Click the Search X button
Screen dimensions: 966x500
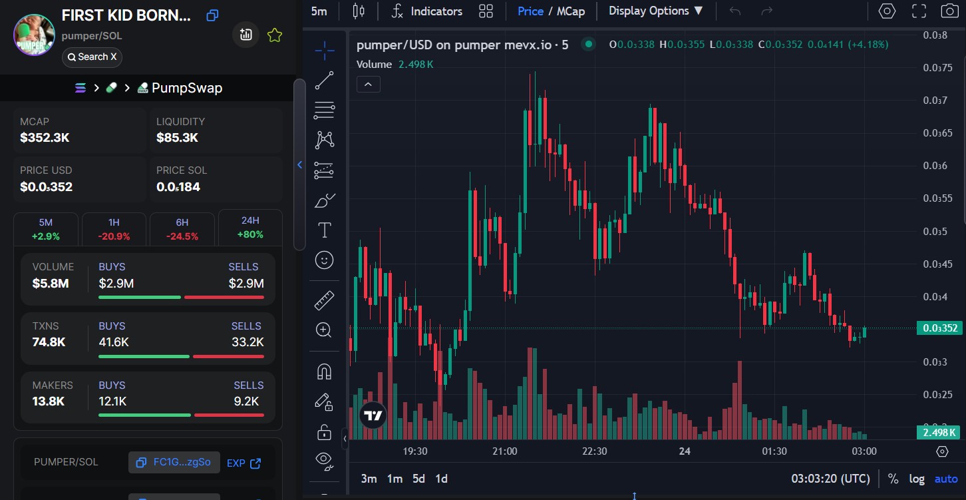click(92, 57)
